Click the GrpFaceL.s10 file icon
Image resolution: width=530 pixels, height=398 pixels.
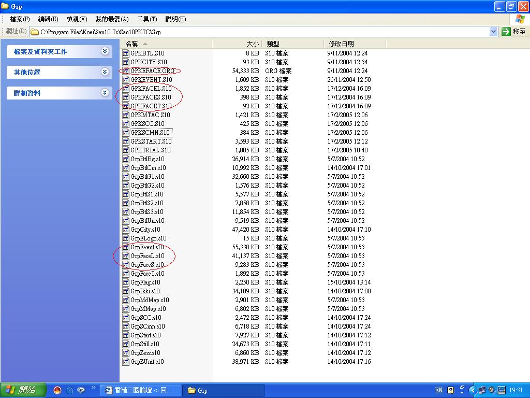(126, 256)
